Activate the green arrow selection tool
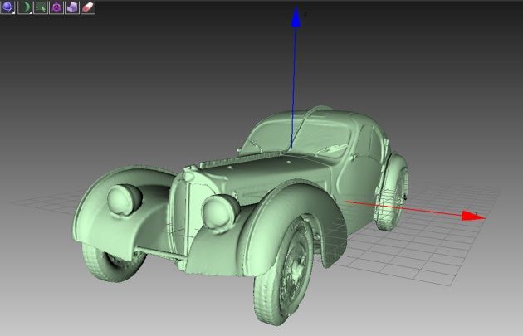 click(x=41, y=7)
